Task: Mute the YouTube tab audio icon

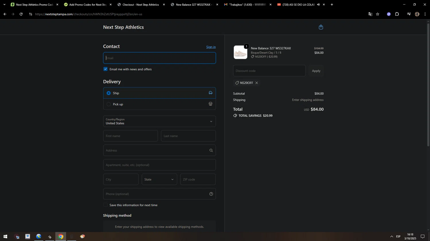Action: [x=318, y=5]
